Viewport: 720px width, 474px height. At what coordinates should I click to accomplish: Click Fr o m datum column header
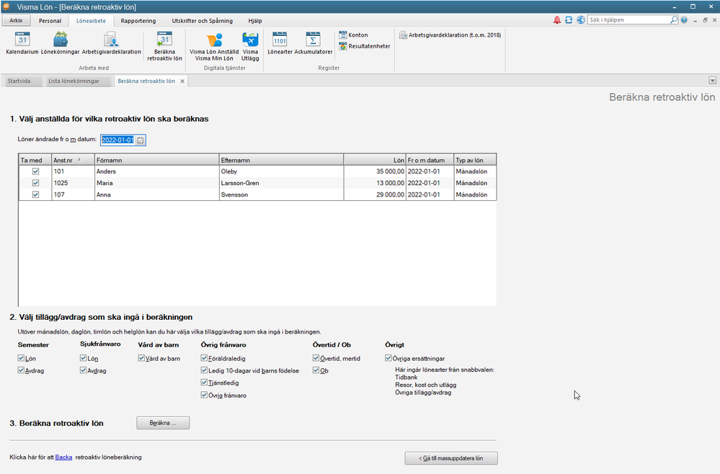pos(430,160)
